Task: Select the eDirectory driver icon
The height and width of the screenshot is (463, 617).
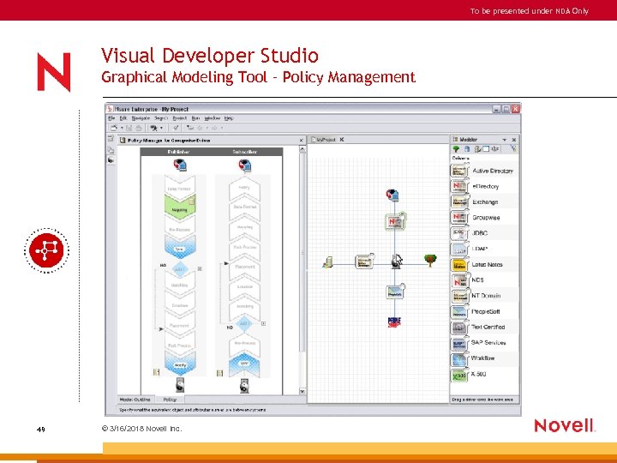Action: point(458,186)
